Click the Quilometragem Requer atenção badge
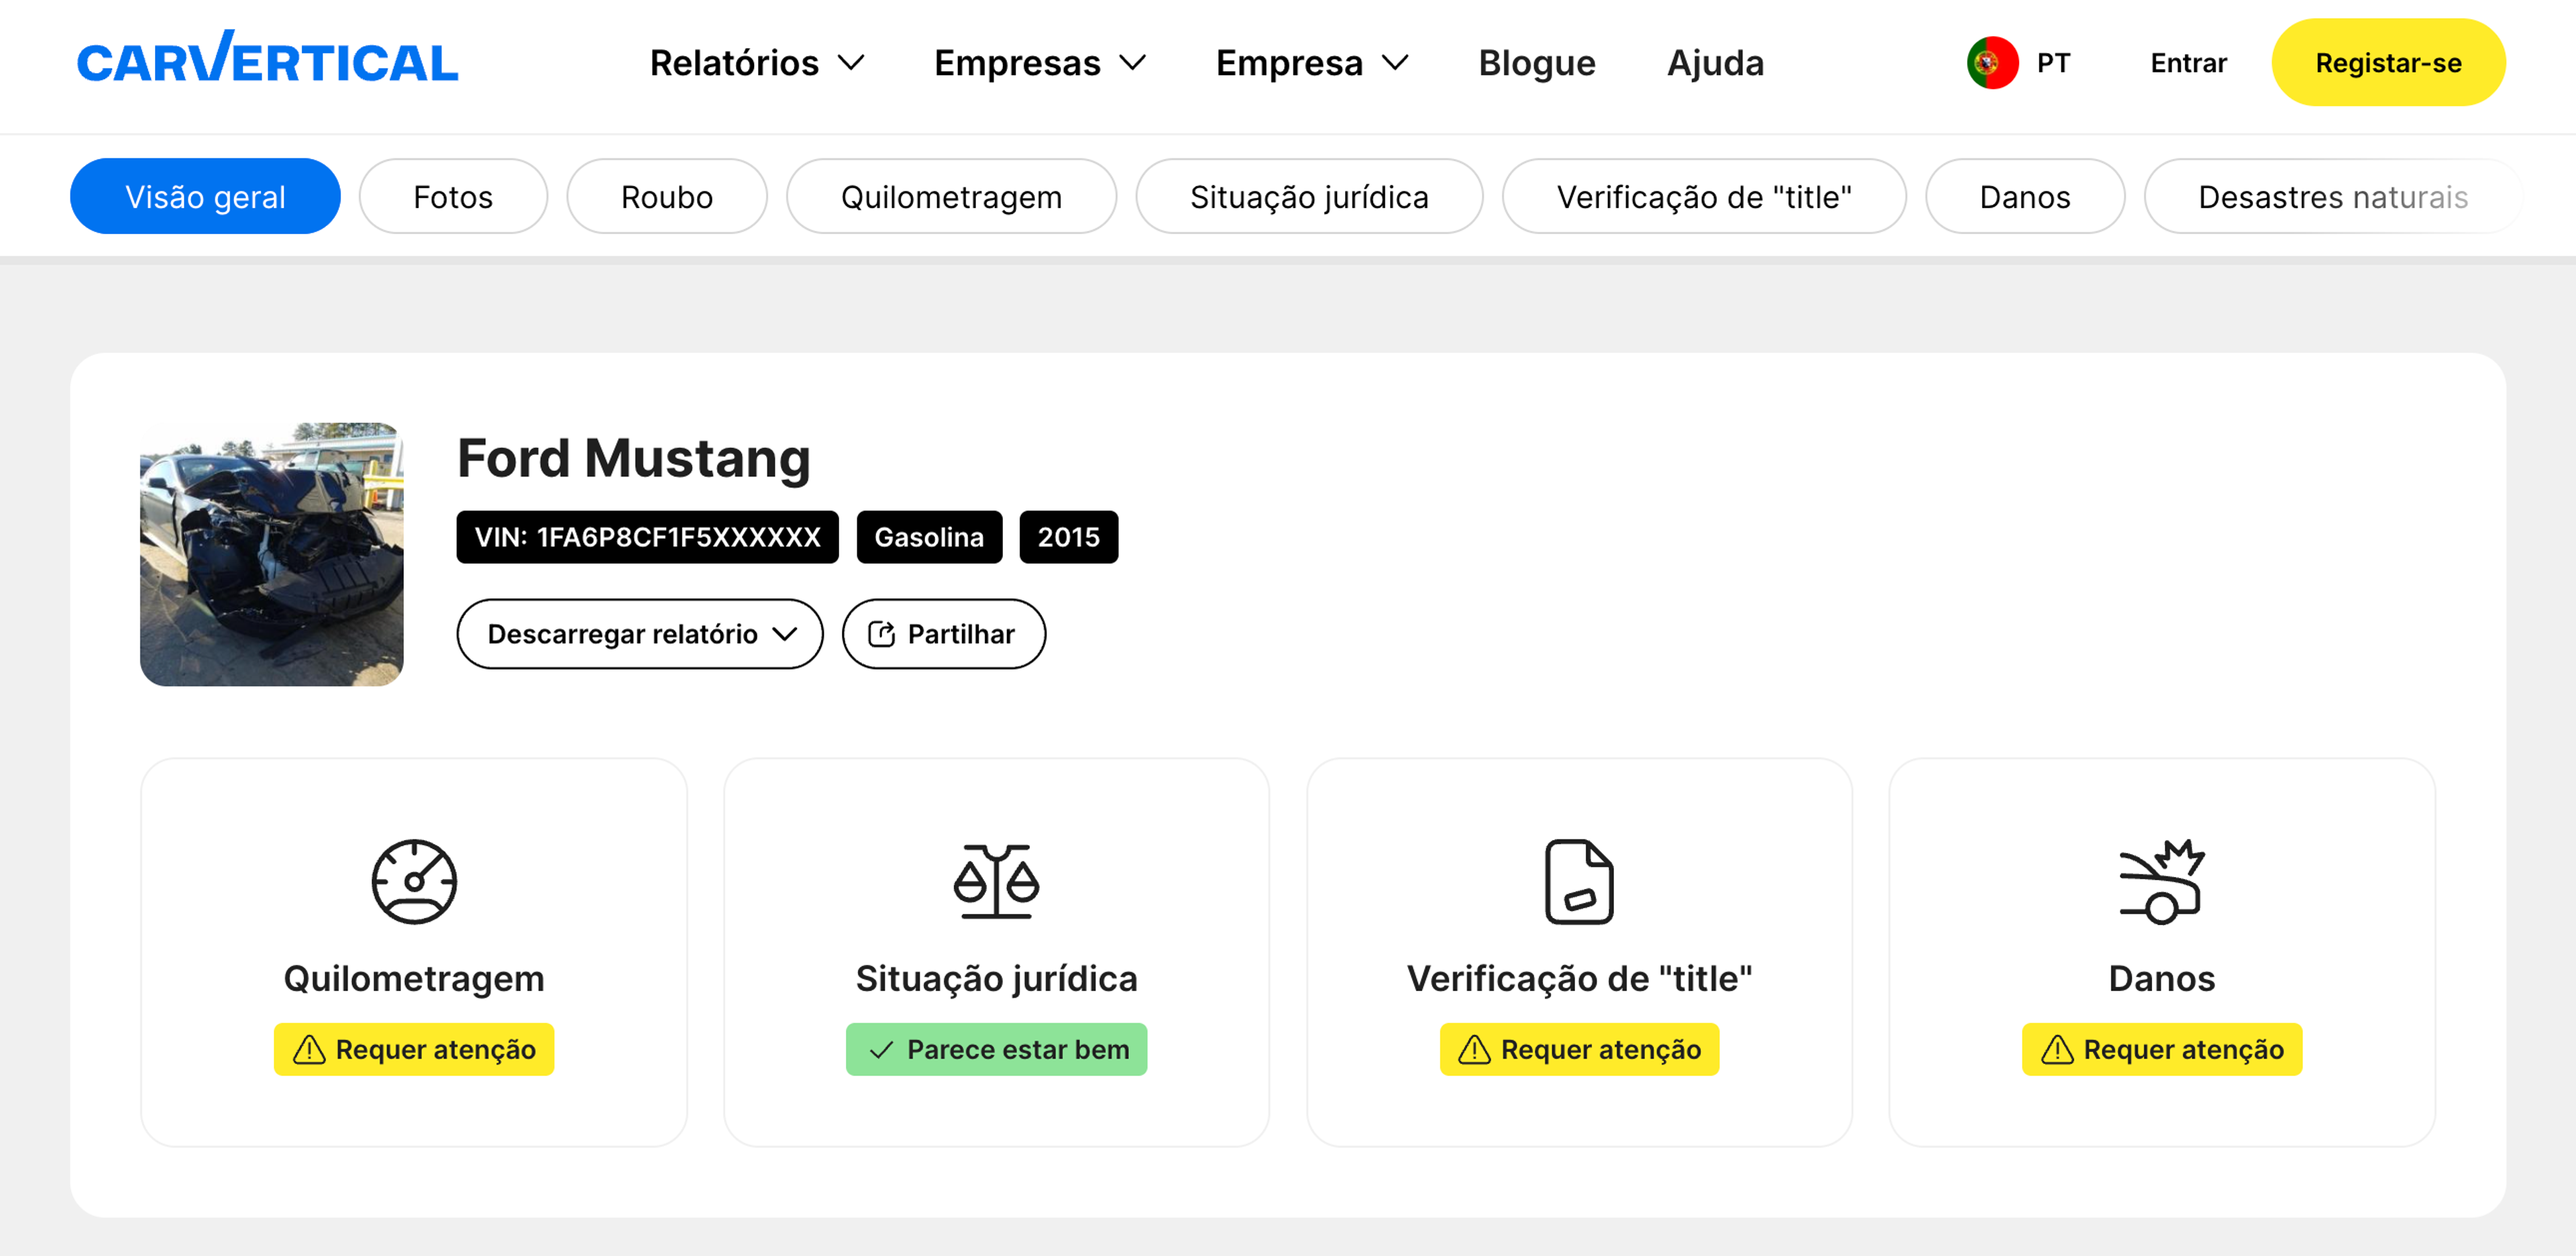The image size is (2576, 1256). pyautogui.click(x=414, y=1049)
